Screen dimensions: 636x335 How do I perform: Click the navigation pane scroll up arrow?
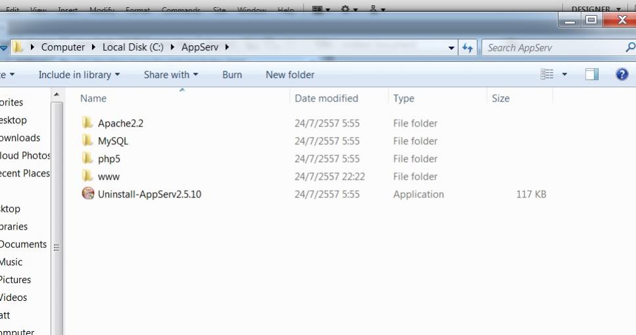pyautogui.click(x=57, y=94)
